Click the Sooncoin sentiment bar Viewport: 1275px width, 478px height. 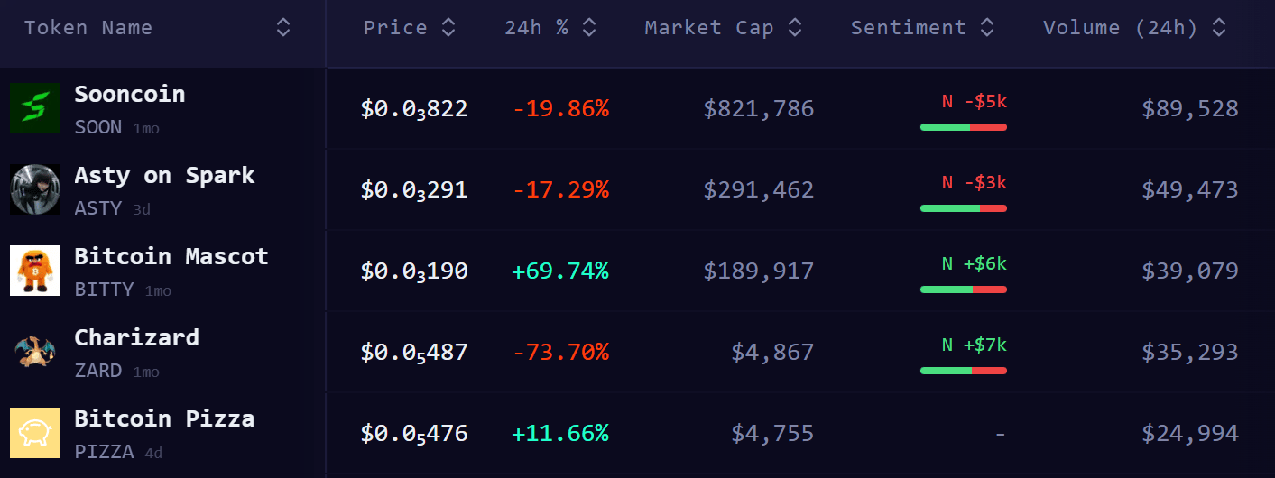[x=963, y=127]
